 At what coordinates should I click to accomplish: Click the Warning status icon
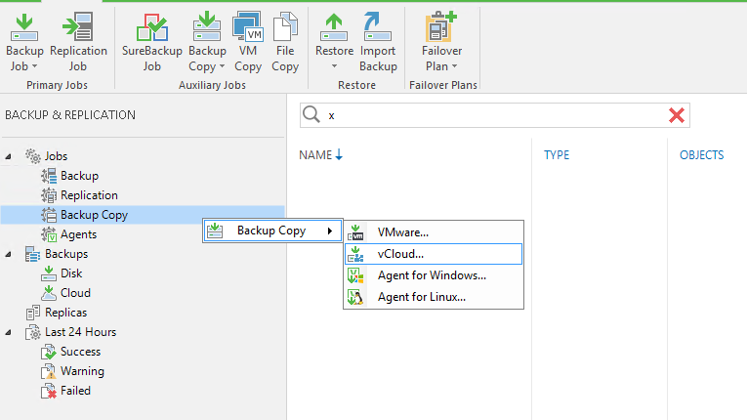pos(49,371)
